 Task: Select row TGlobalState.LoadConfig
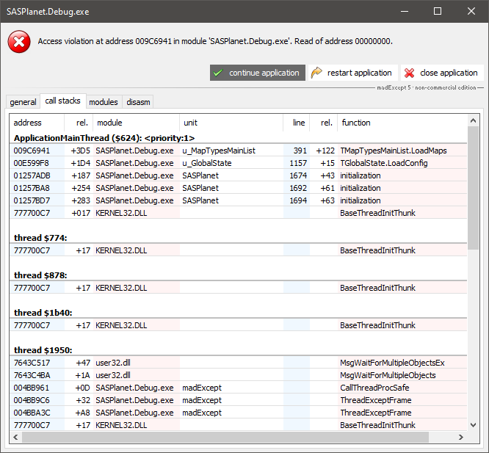tap(239, 163)
